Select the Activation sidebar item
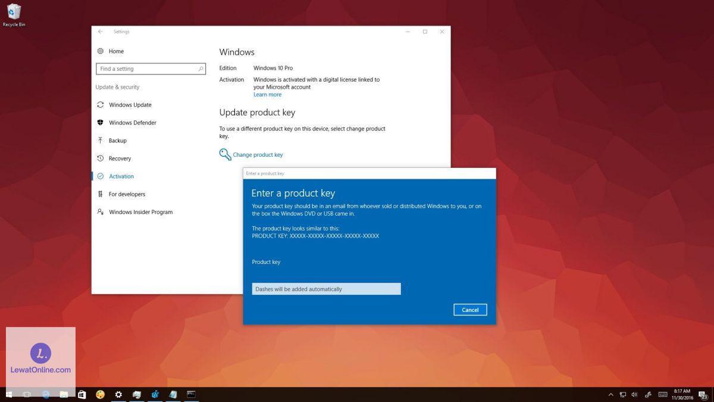 (115, 176)
